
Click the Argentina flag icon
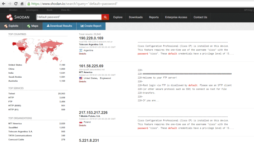(81, 51)
